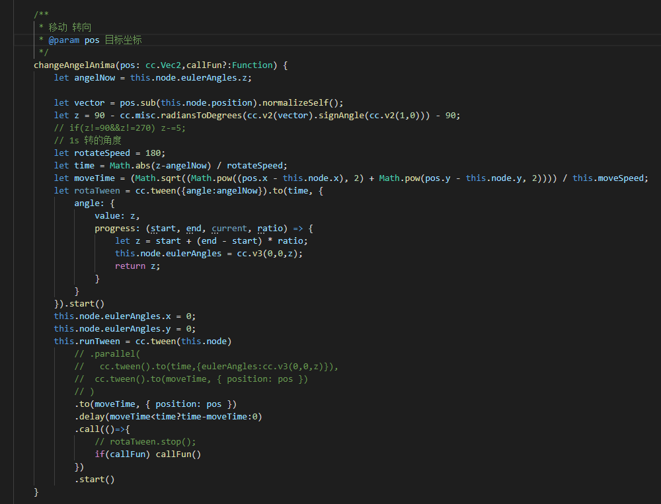Click the active '.to(moveTime, { position: pos })' line
The height and width of the screenshot is (504, 661).
pyautogui.click(x=155, y=404)
